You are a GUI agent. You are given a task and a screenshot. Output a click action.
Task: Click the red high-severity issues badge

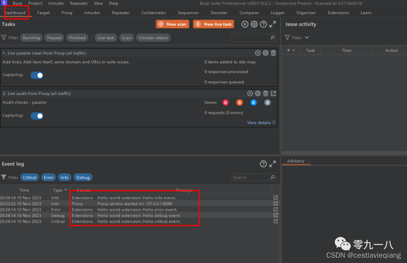click(x=226, y=102)
